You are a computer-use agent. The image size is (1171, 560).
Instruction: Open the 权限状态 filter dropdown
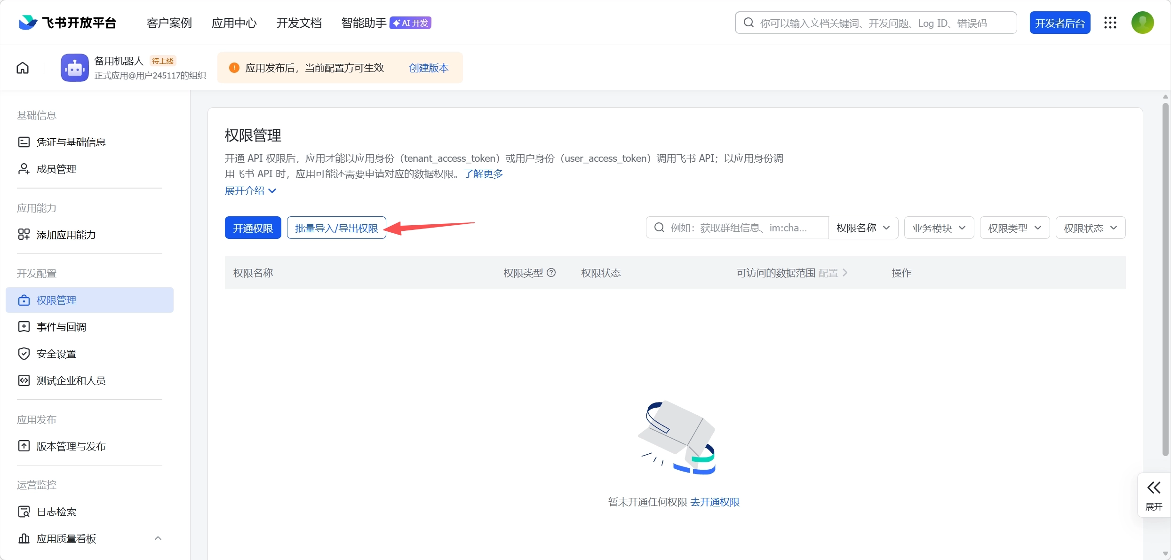(1090, 228)
